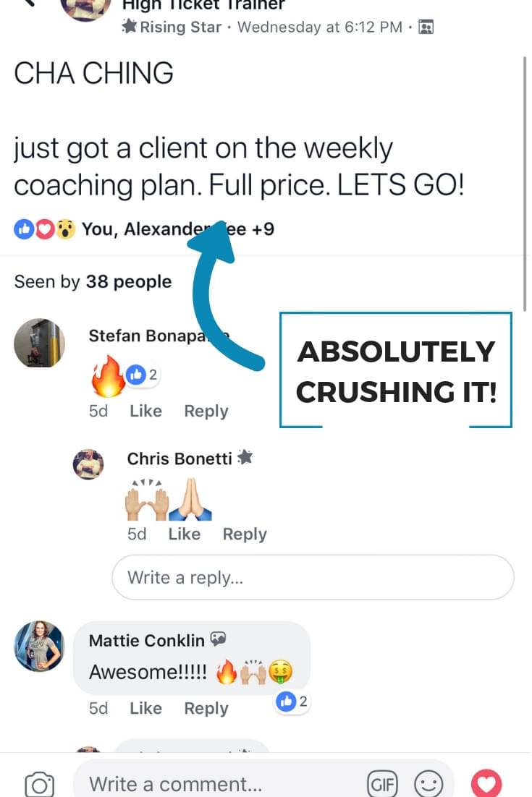Viewport: 532px width, 797px height.
Task: Like Chris Bonetti's reply
Action: pyautogui.click(x=185, y=534)
